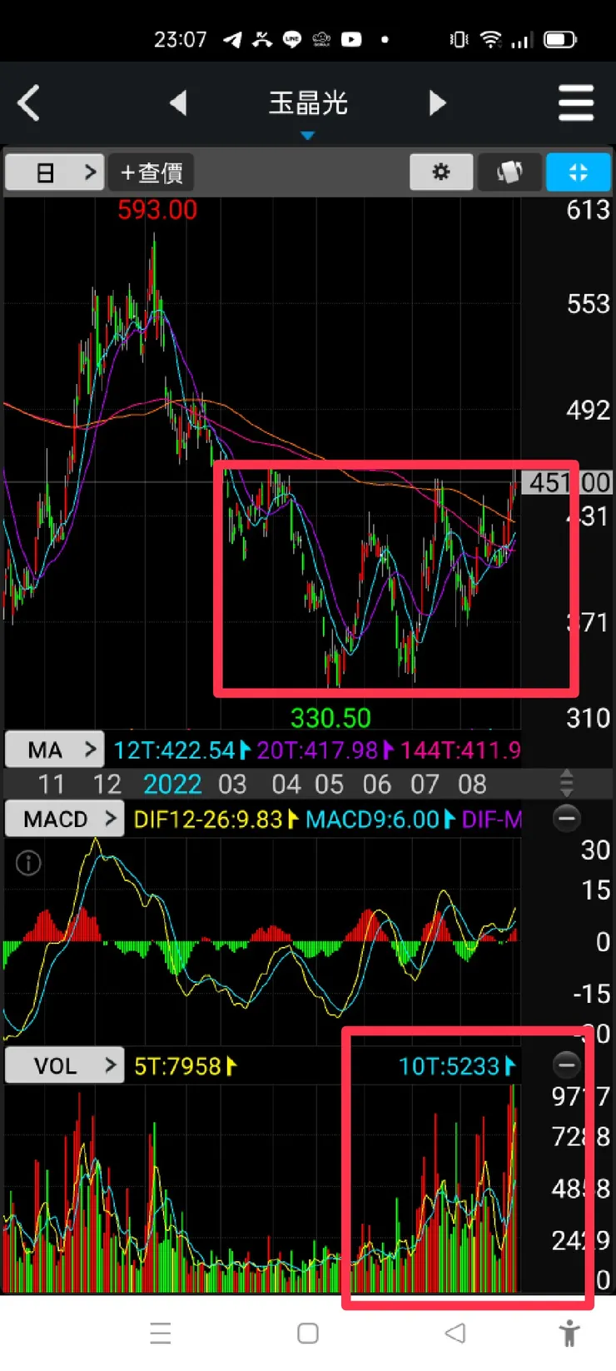Go to previous stock with left triangle
The height and width of the screenshot is (1371, 616).
pos(177,103)
